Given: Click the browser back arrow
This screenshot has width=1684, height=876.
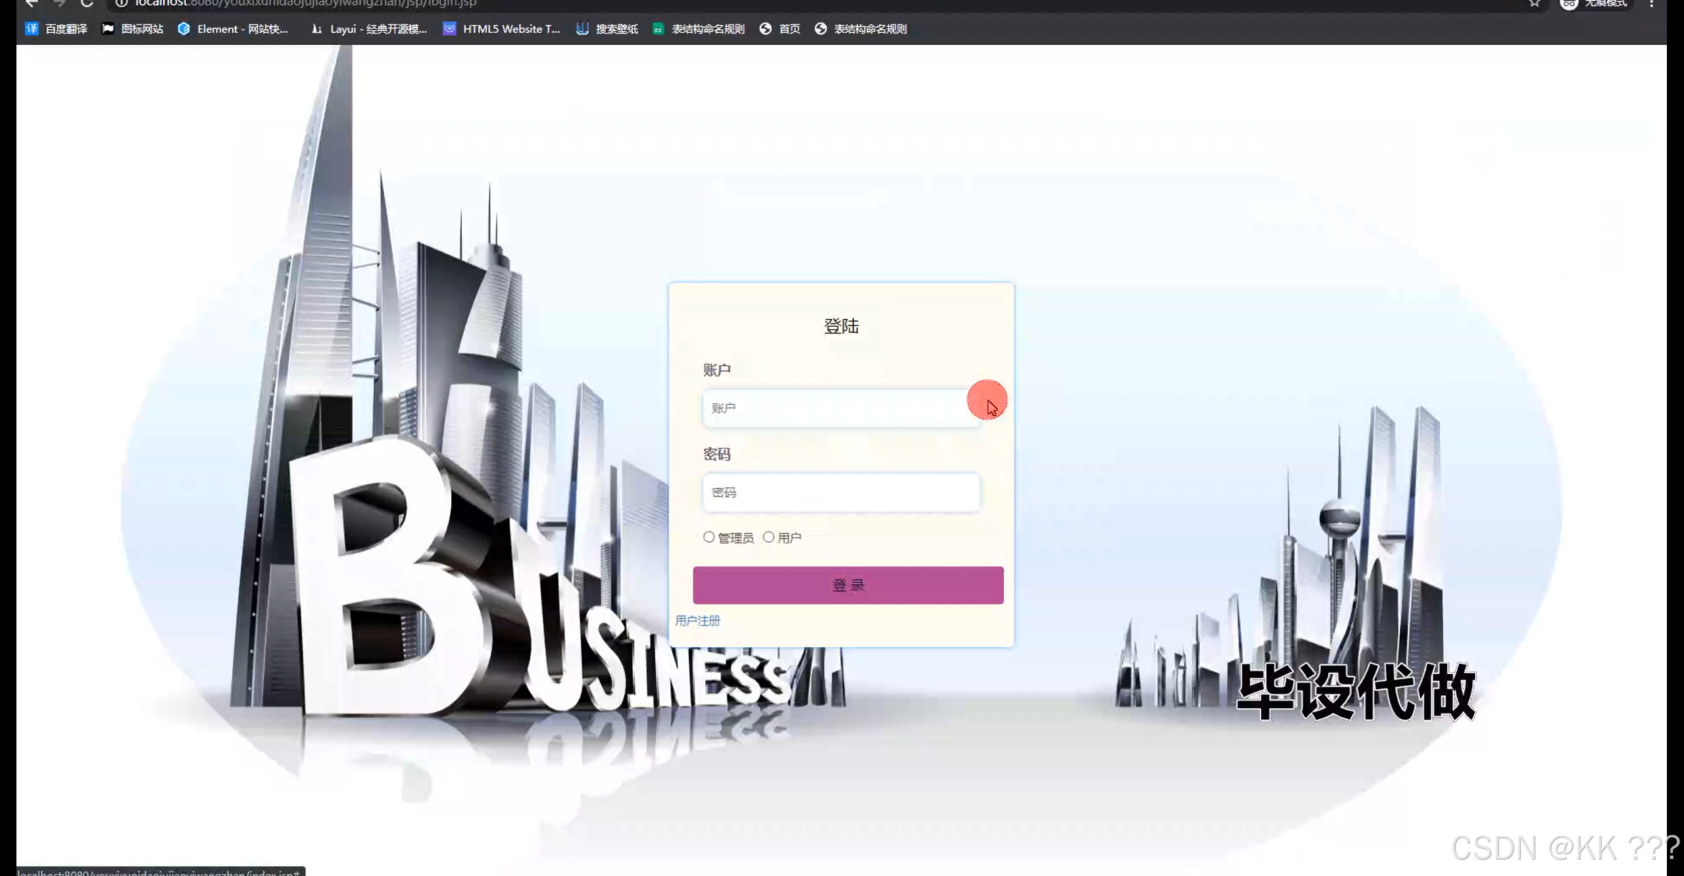Looking at the screenshot, I should [32, 3].
